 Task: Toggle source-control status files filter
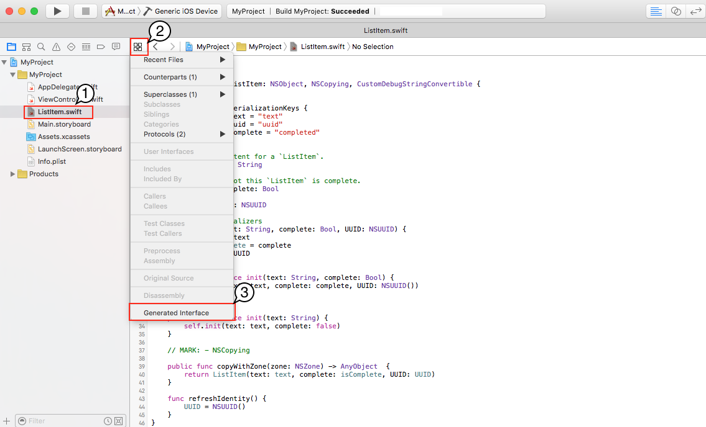coord(118,421)
